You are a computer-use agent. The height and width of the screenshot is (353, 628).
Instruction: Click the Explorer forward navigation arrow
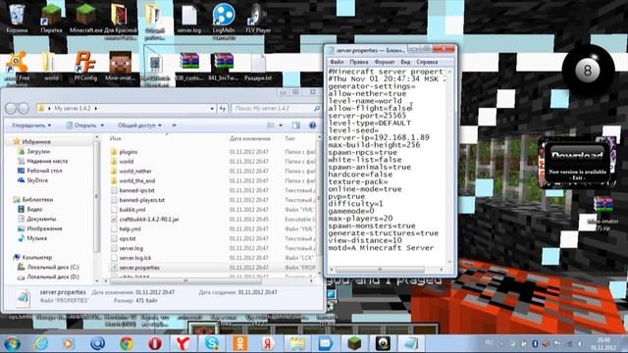[24, 108]
